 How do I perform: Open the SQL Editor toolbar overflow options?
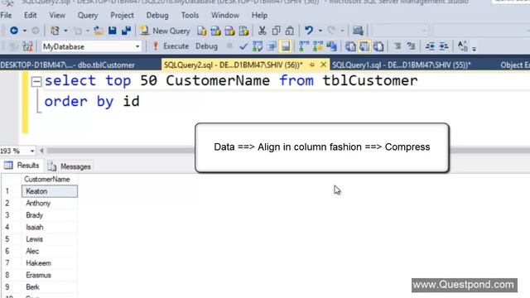[474, 49]
